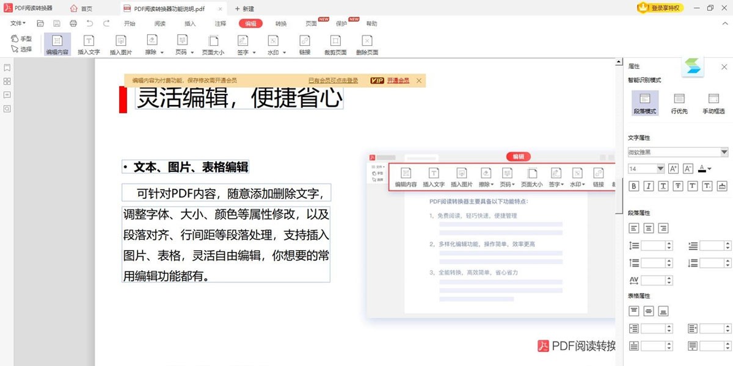733x366 pixels.
Task: Select the 页面大小 tool
Action: click(x=213, y=43)
